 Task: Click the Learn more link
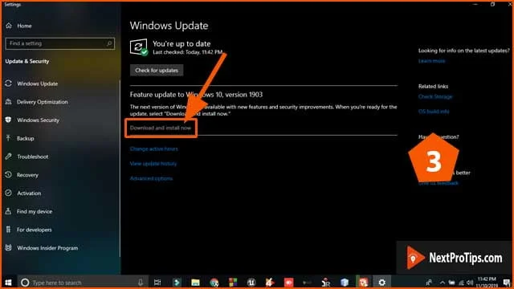pos(432,61)
